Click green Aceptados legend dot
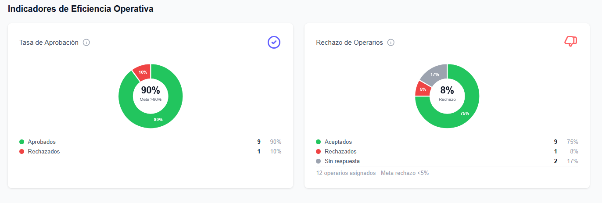 tap(319, 142)
